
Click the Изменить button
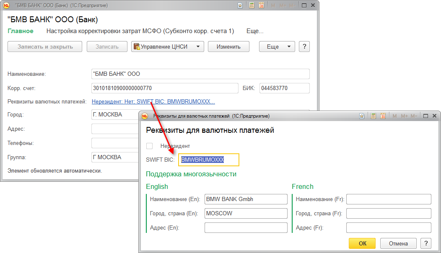point(228,46)
